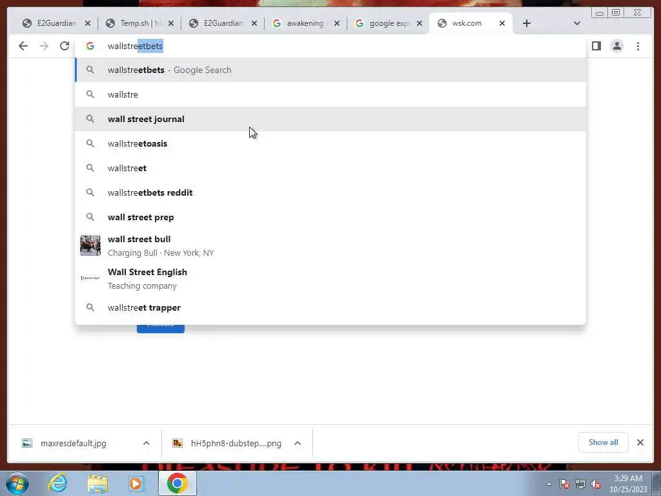Click the muted volume tray icon

click(x=596, y=484)
